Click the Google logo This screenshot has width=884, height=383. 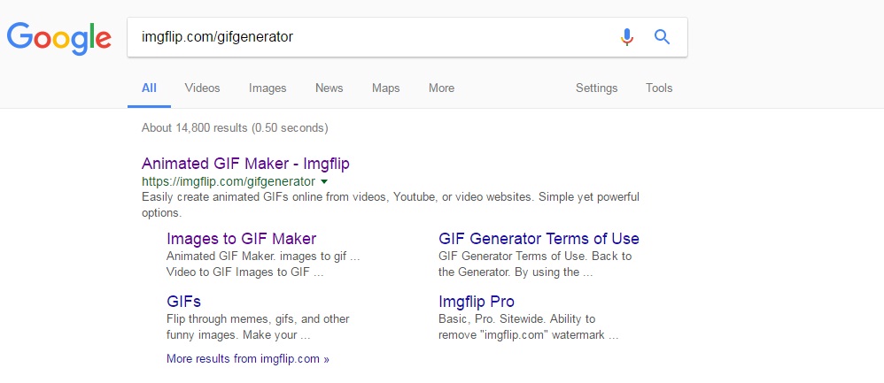(x=59, y=38)
